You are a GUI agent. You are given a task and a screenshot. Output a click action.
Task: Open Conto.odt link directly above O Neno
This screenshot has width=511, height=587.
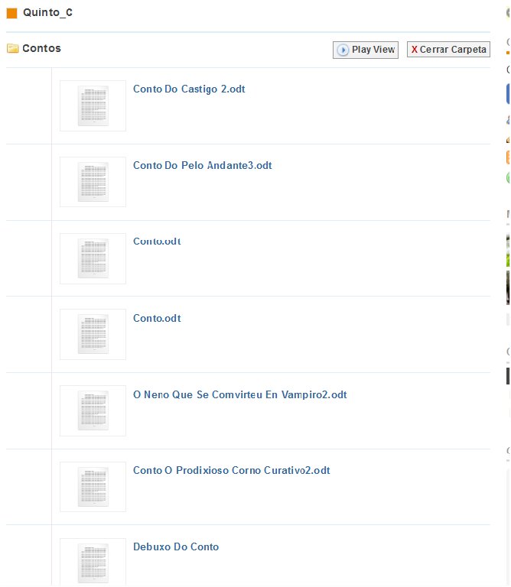click(157, 319)
